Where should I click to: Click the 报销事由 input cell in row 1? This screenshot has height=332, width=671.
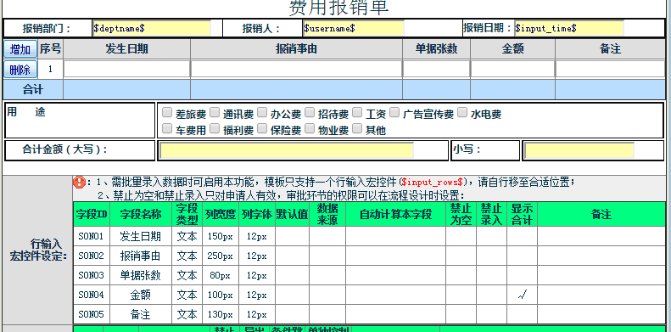[296, 69]
